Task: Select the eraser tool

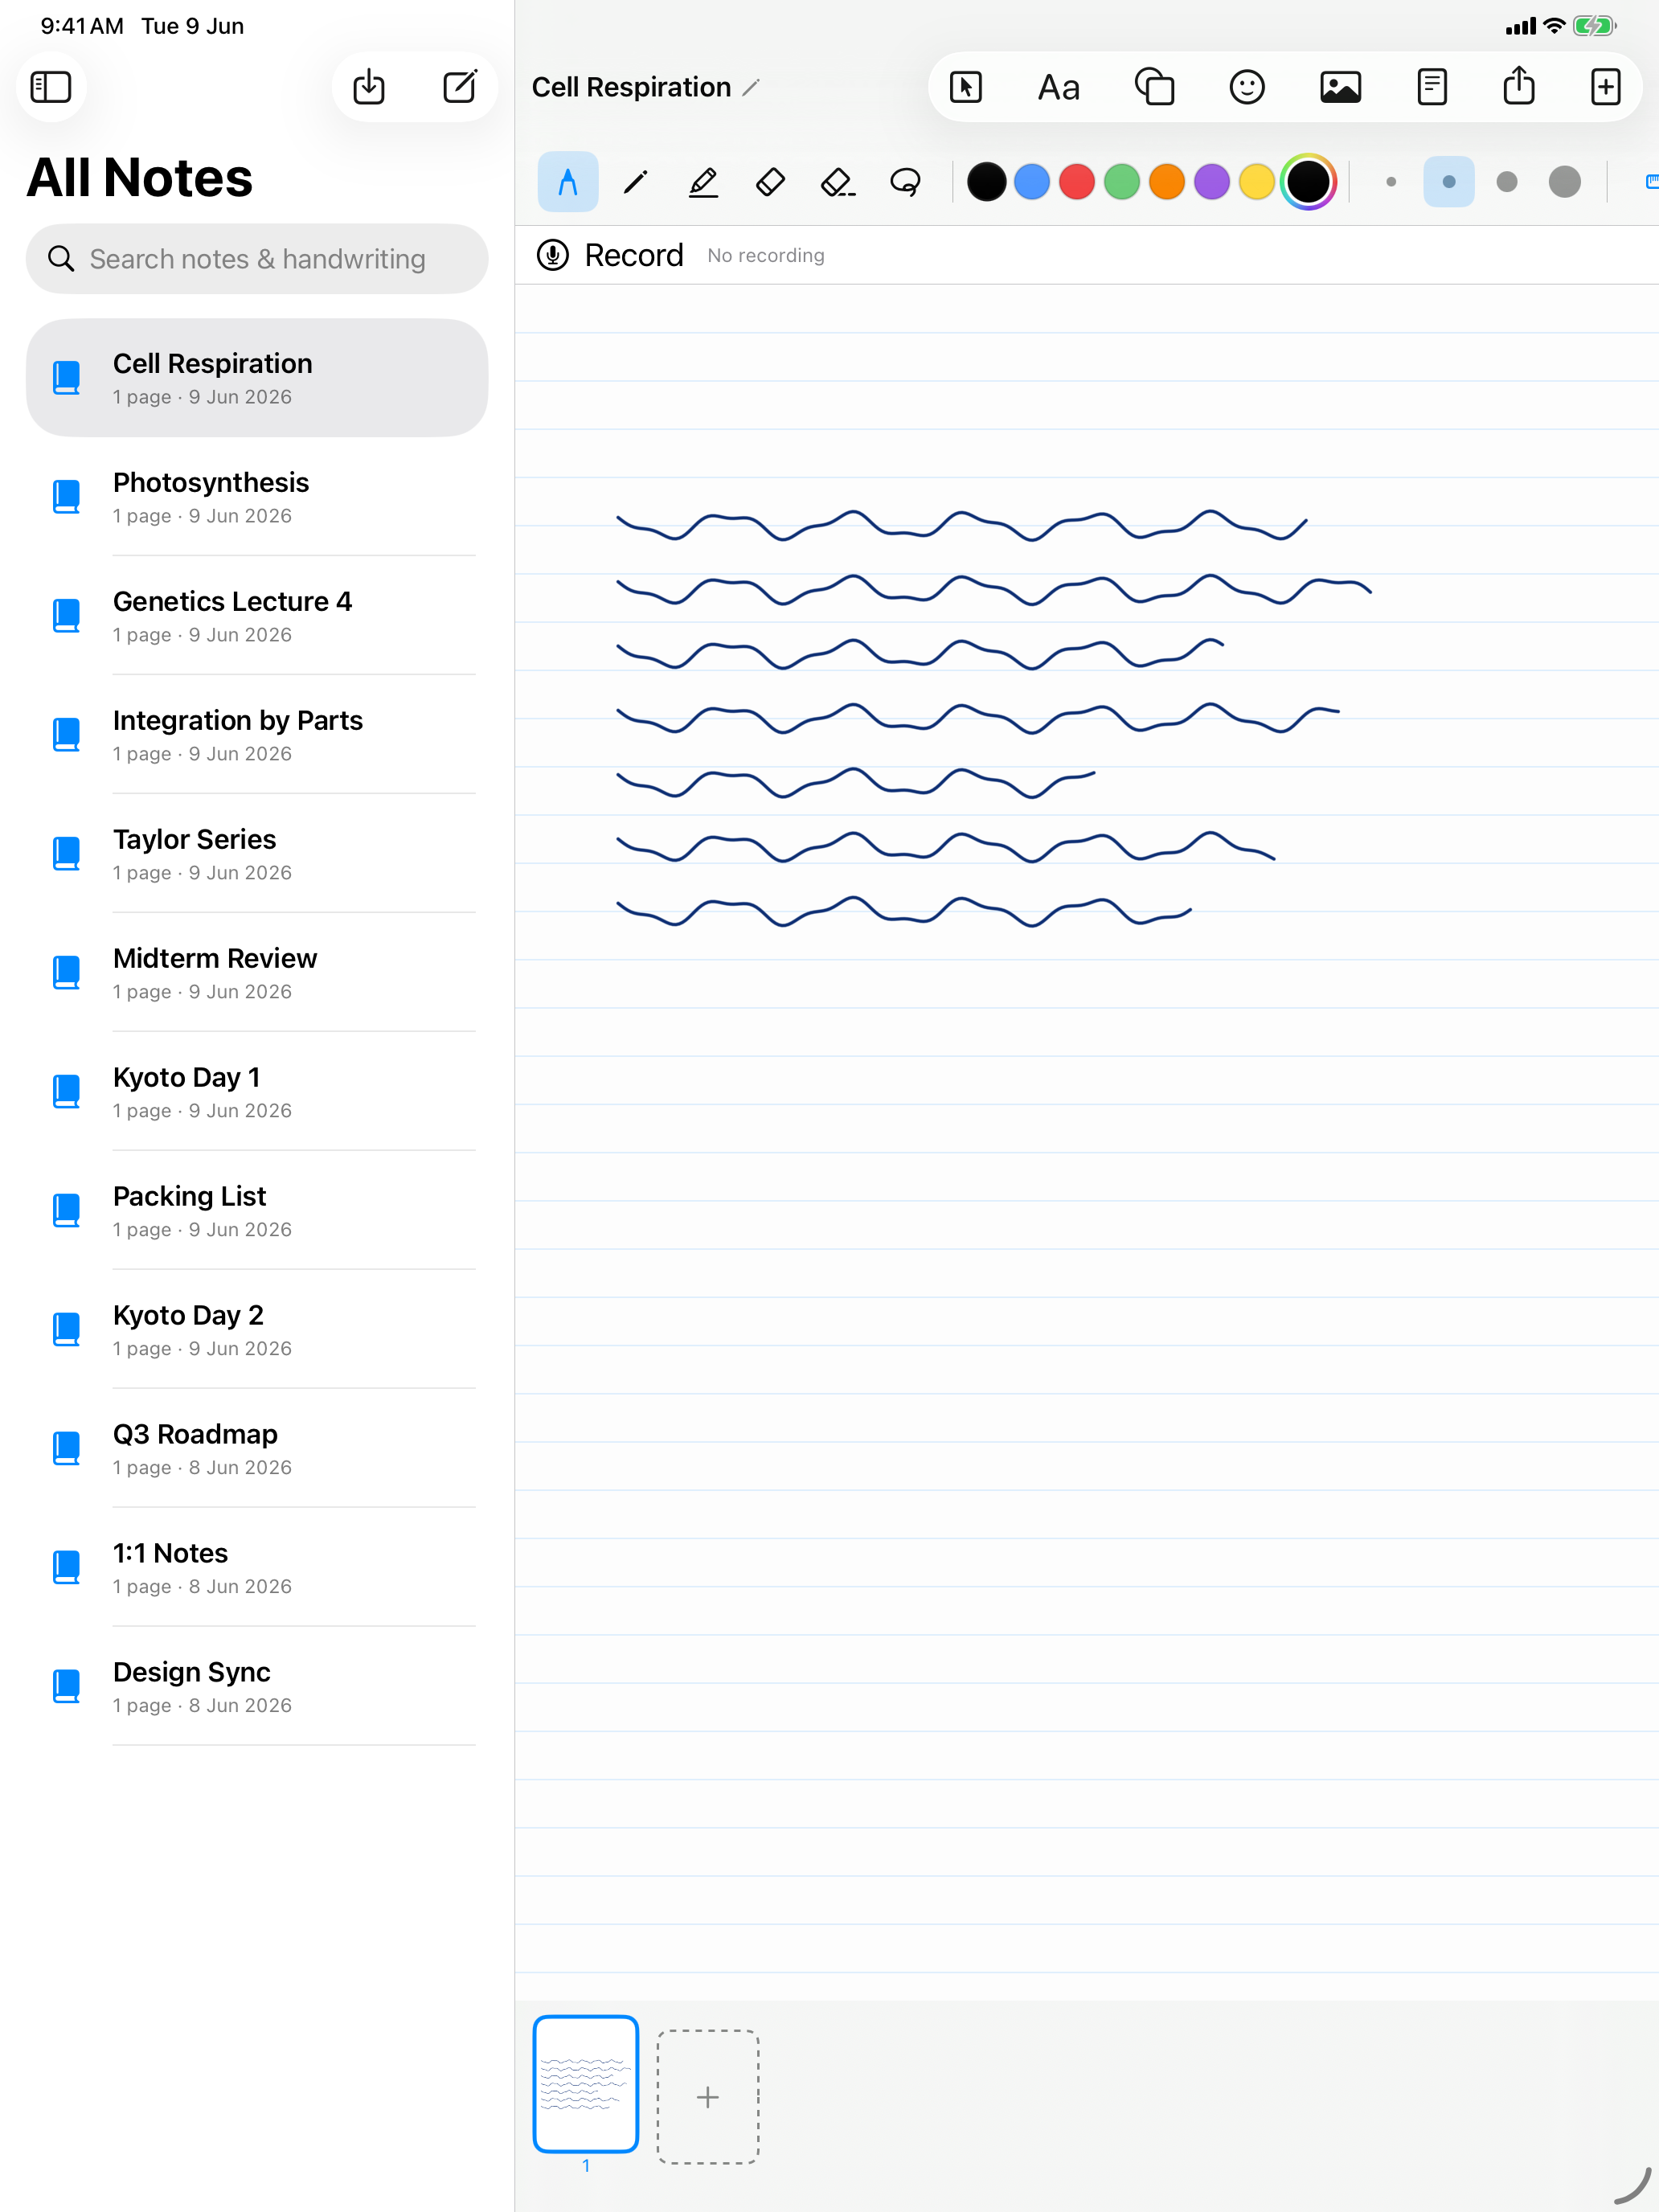Action: point(770,181)
